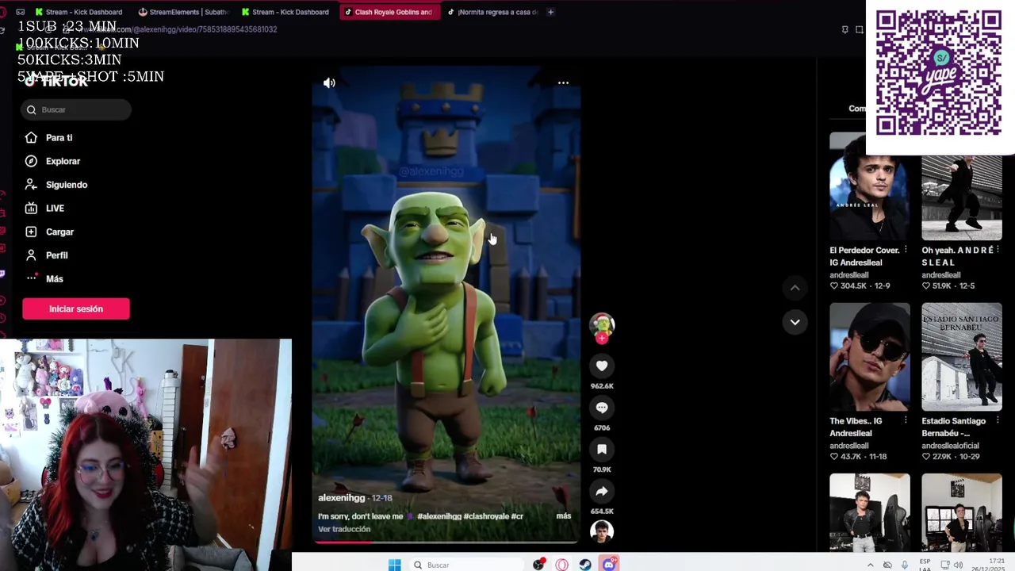Open options for El Perdedor Cover video
Image resolution: width=1015 pixels, height=571 pixels.
tap(905, 250)
